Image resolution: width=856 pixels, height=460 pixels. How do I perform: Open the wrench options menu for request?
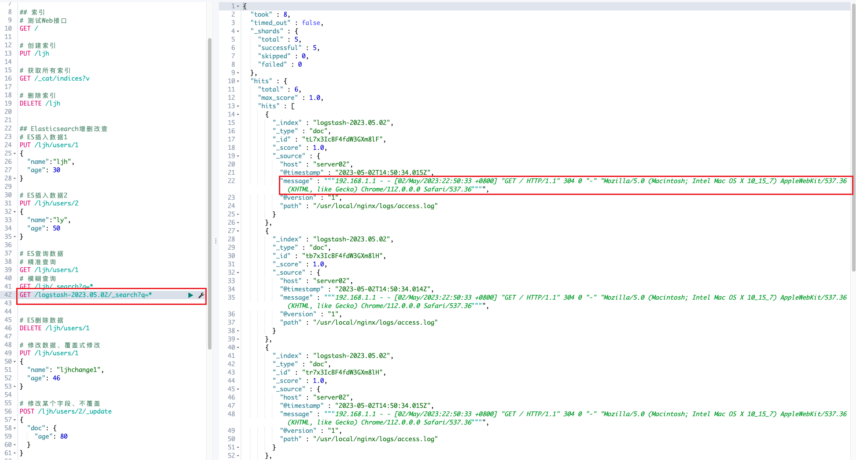201,295
